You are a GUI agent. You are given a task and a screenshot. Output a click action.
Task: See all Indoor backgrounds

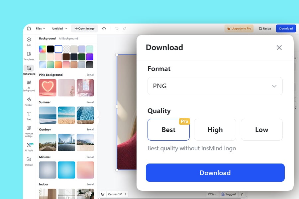point(90,184)
